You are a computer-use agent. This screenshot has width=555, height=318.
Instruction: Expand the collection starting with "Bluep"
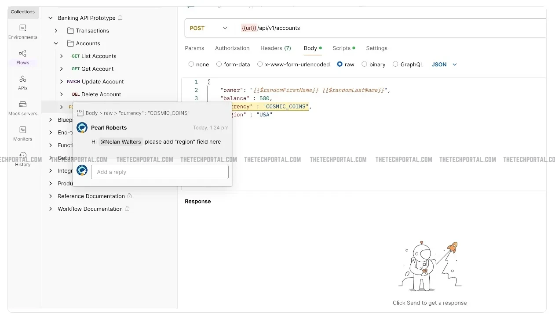coord(51,120)
